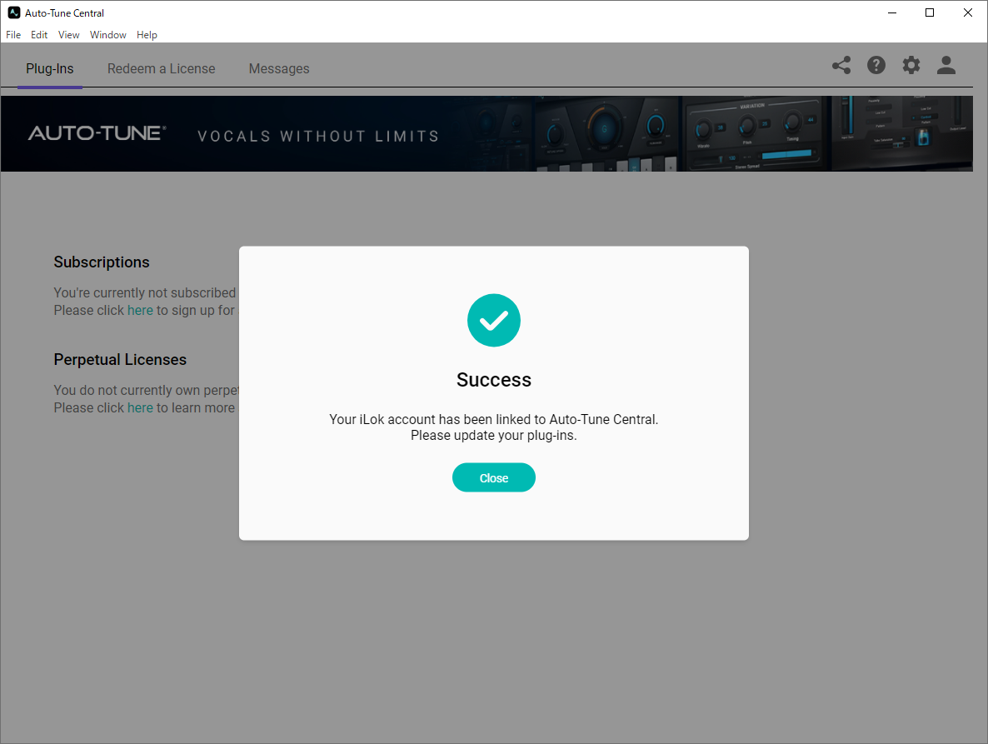Go to the Redeem a License tab
Image resolution: width=988 pixels, height=744 pixels.
pyautogui.click(x=162, y=68)
